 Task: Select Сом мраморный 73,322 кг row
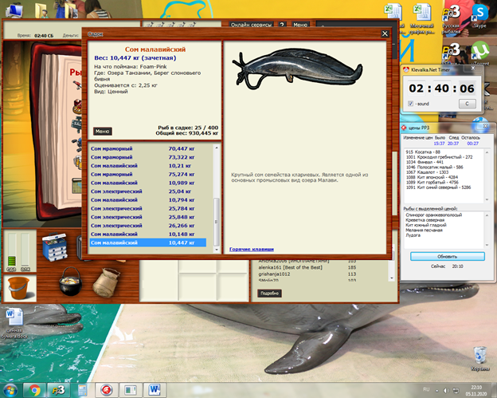(147, 157)
